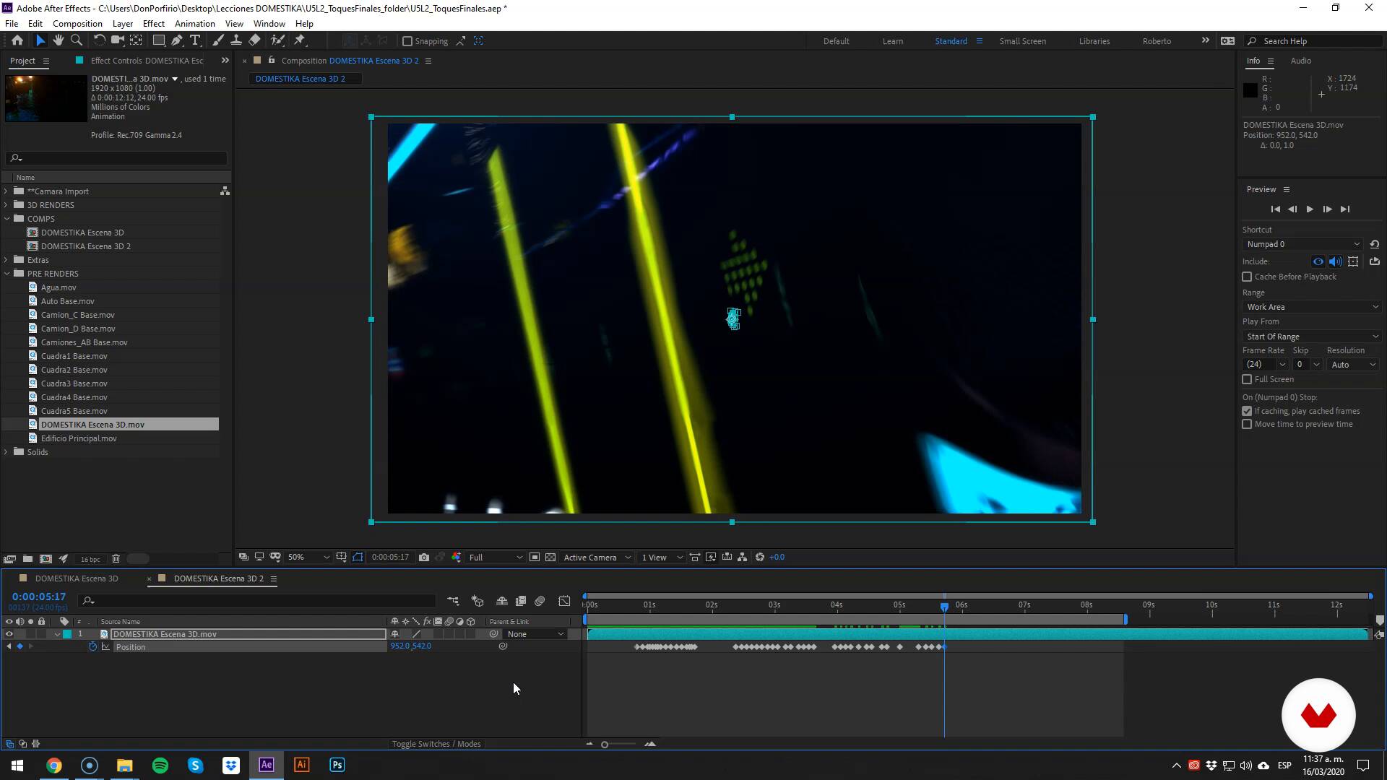
Task: Select the Clone Stamp tool
Action: 236,41
